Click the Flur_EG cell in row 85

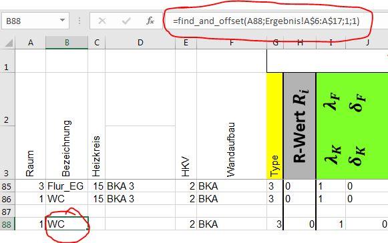(x=67, y=186)
